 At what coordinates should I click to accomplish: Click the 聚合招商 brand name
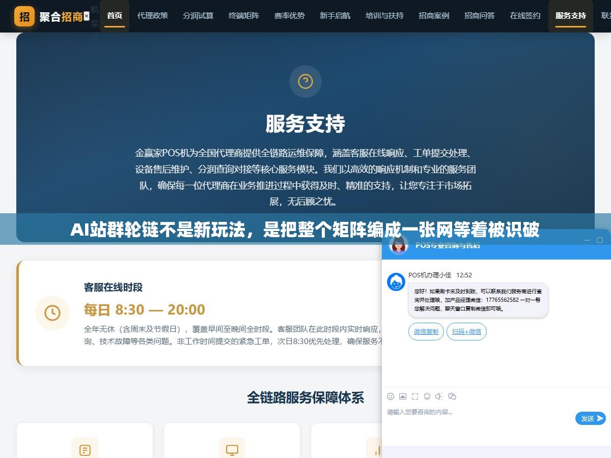coord(61,17)
